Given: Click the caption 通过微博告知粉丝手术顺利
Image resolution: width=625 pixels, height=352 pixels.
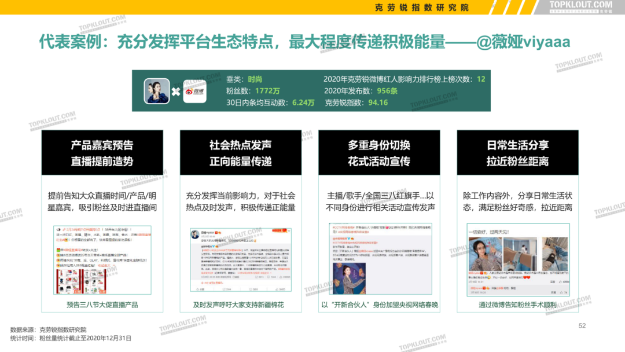Looking at the screenshot, I should click(517, 305).
